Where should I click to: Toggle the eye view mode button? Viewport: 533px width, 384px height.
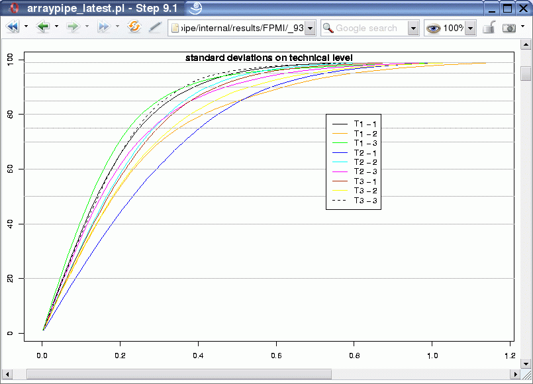[434, 28]
